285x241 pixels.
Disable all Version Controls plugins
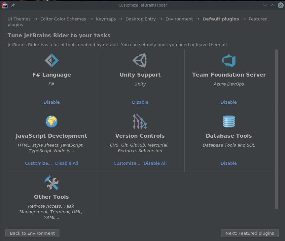155,163
